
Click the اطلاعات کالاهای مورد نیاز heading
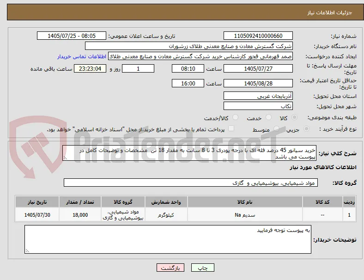pos(323,167)
